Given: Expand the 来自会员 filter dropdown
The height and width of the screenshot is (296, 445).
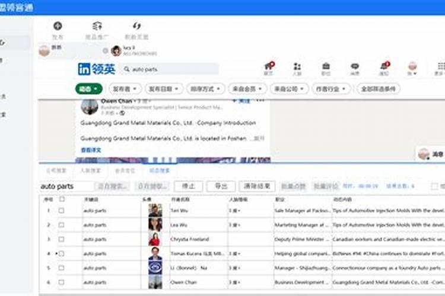Looking at the screenshot, I should click(247, 89).
